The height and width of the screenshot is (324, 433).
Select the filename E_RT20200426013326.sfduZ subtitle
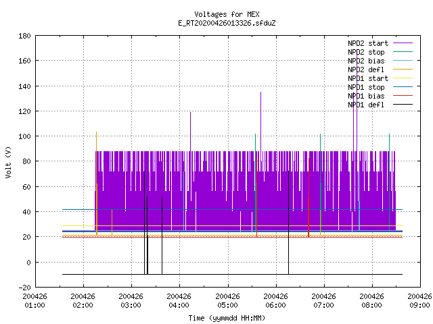(227, 23)
